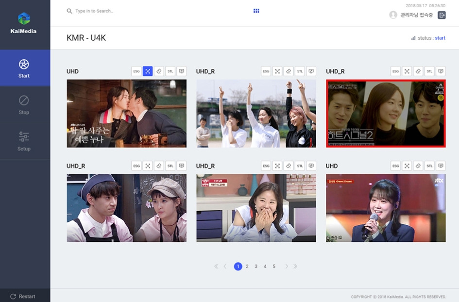
Task: Go to pagination page 5
Action: (274, 266)
